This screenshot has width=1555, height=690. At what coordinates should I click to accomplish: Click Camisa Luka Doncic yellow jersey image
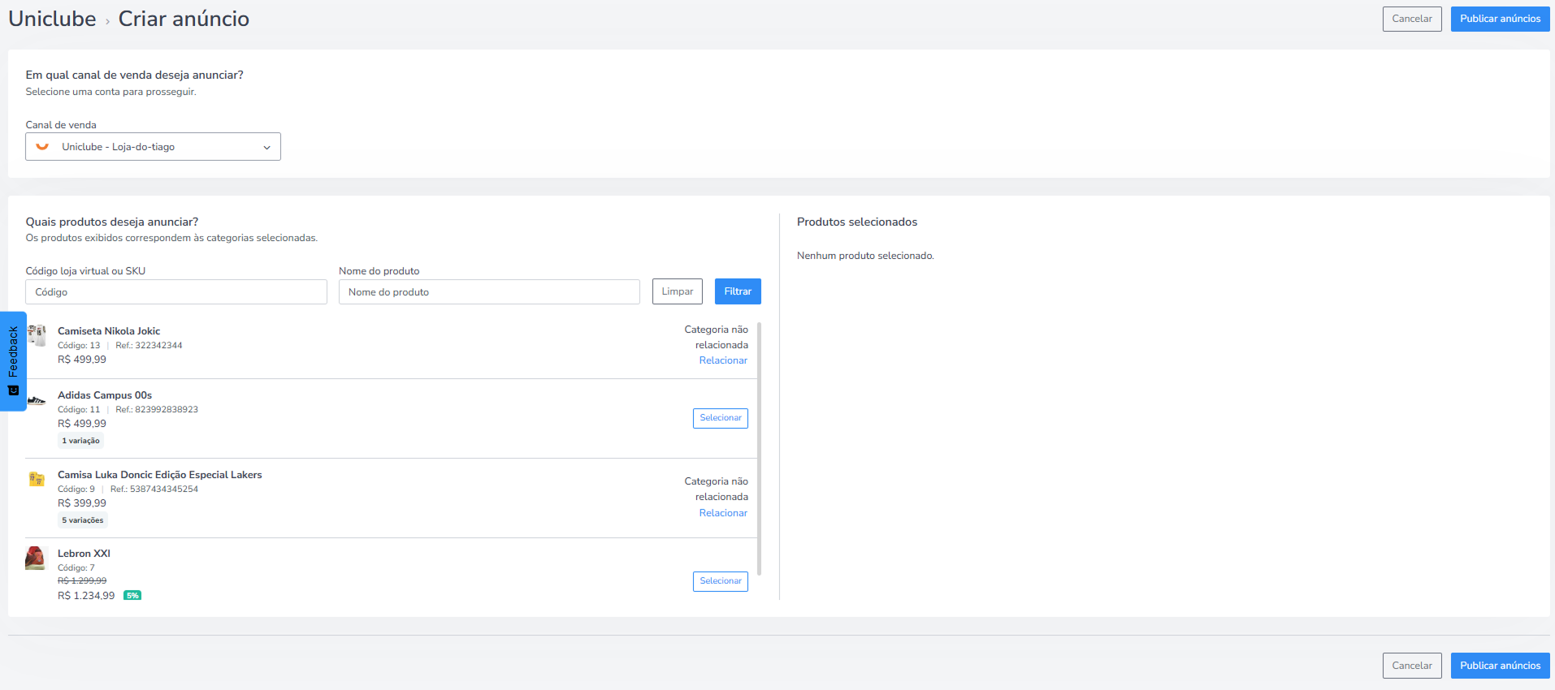coord(37,479)
